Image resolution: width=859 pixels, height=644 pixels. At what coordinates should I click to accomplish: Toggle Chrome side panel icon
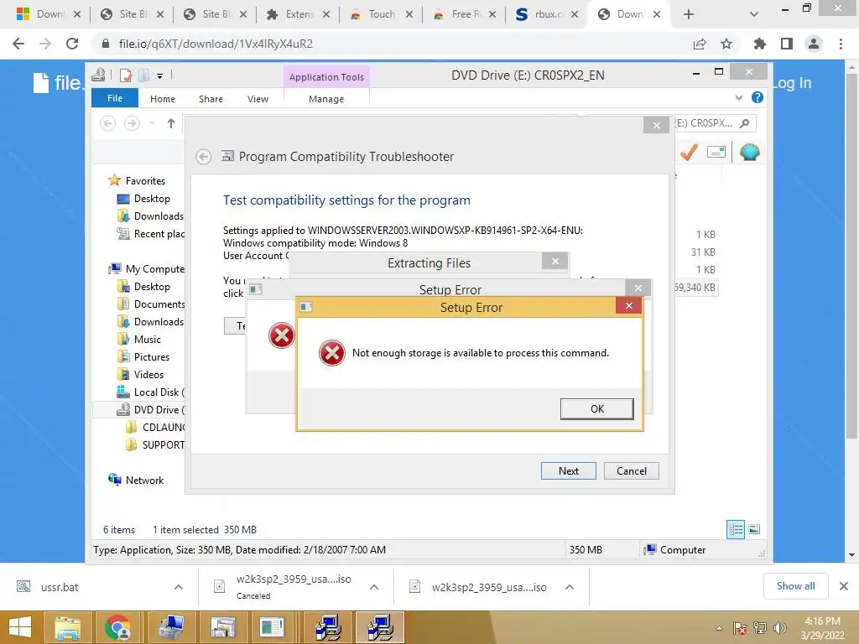coord(787,44)
